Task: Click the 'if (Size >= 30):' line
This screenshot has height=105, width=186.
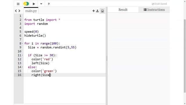Action: [42, 55]
